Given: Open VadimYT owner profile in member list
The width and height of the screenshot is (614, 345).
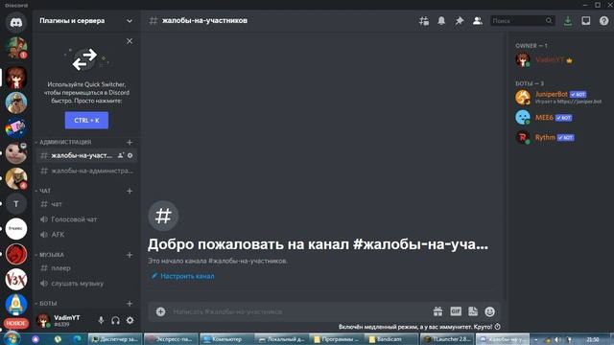Looking at the screenshot, I should tap(560, 59).
